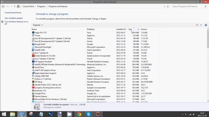Sort by the Installed On column header
This screenshot has height=117, width=209.
tap(121, 29)
